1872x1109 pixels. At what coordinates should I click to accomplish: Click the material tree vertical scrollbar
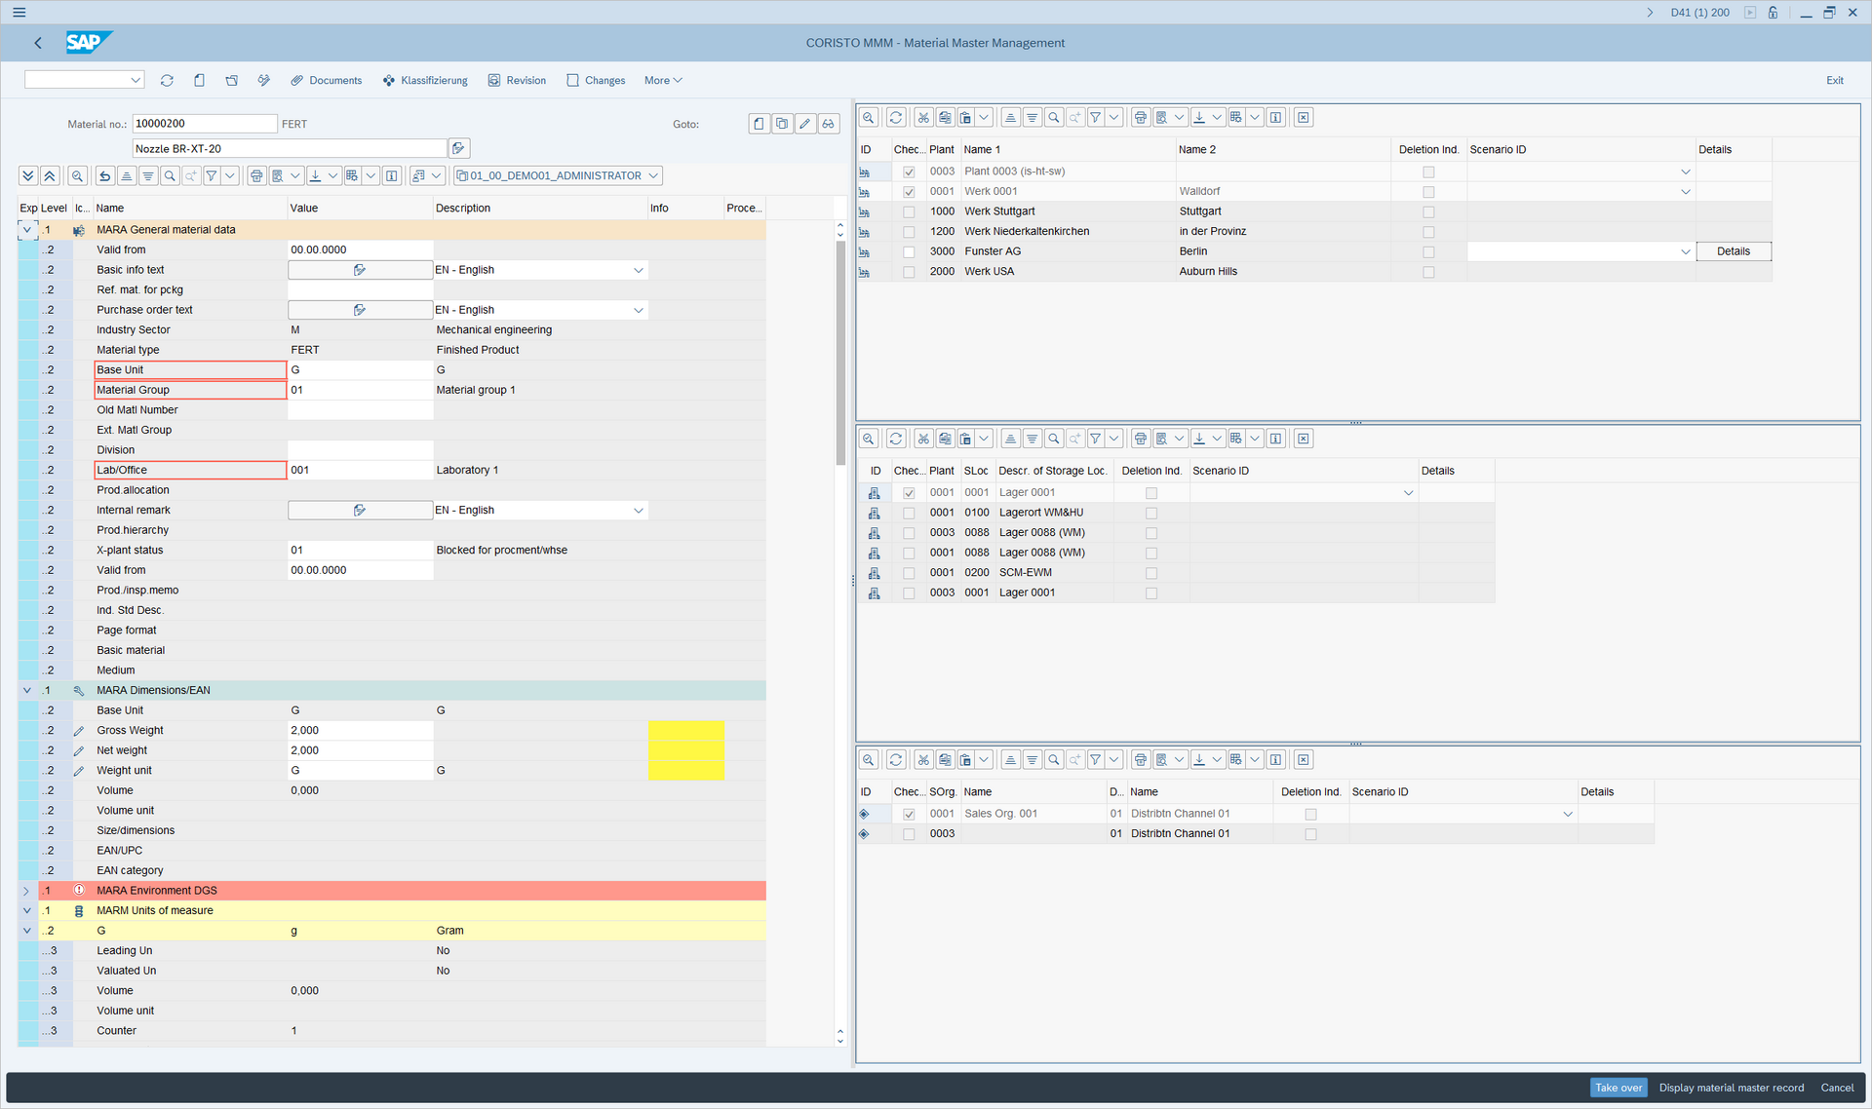pos(840,353)
